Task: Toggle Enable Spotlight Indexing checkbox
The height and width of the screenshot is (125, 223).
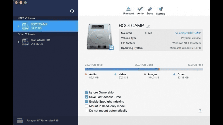Action: 87,102
